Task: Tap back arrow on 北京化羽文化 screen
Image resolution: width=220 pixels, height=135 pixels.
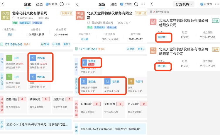Action: [3, 4]
